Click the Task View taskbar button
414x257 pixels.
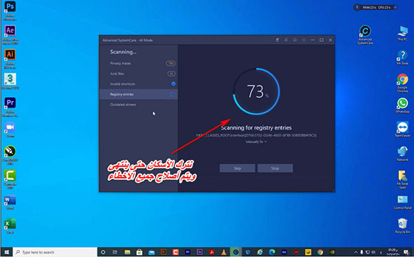coord(115,252)
